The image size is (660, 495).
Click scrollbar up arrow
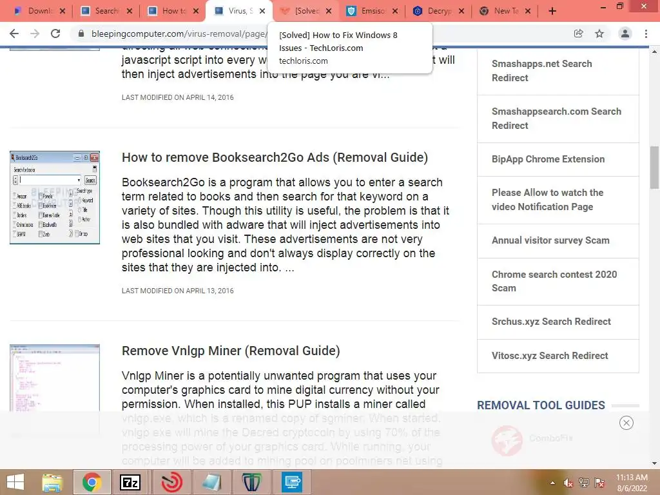point(654,52)
